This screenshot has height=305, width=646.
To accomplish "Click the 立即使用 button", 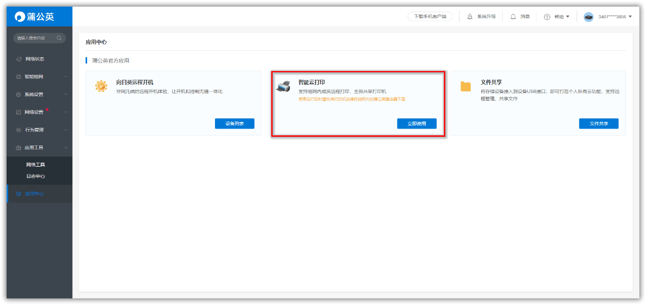I will pyautogui.click(x=417, y=124).
